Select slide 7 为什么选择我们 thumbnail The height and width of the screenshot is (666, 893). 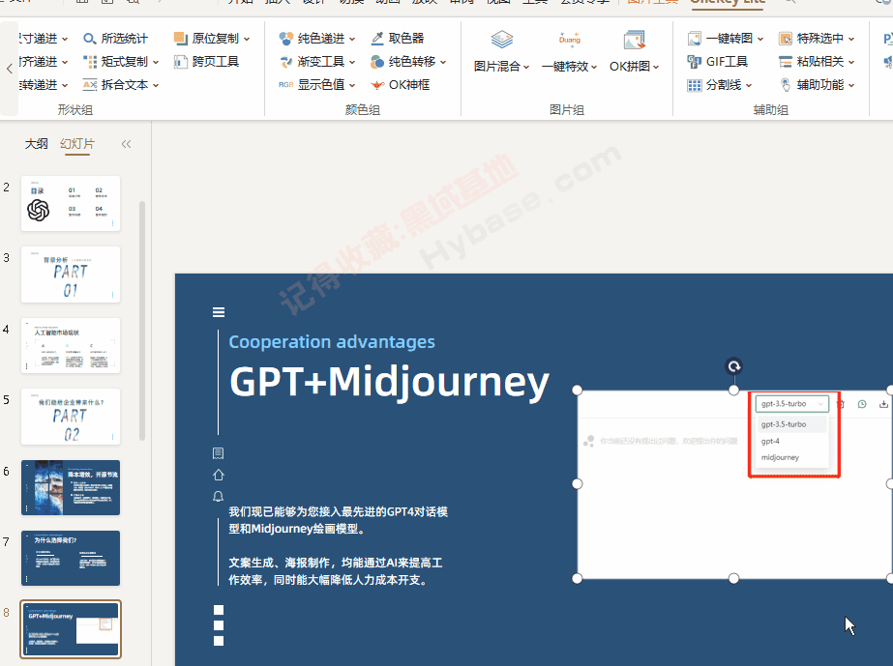click(x=71, y=559)
